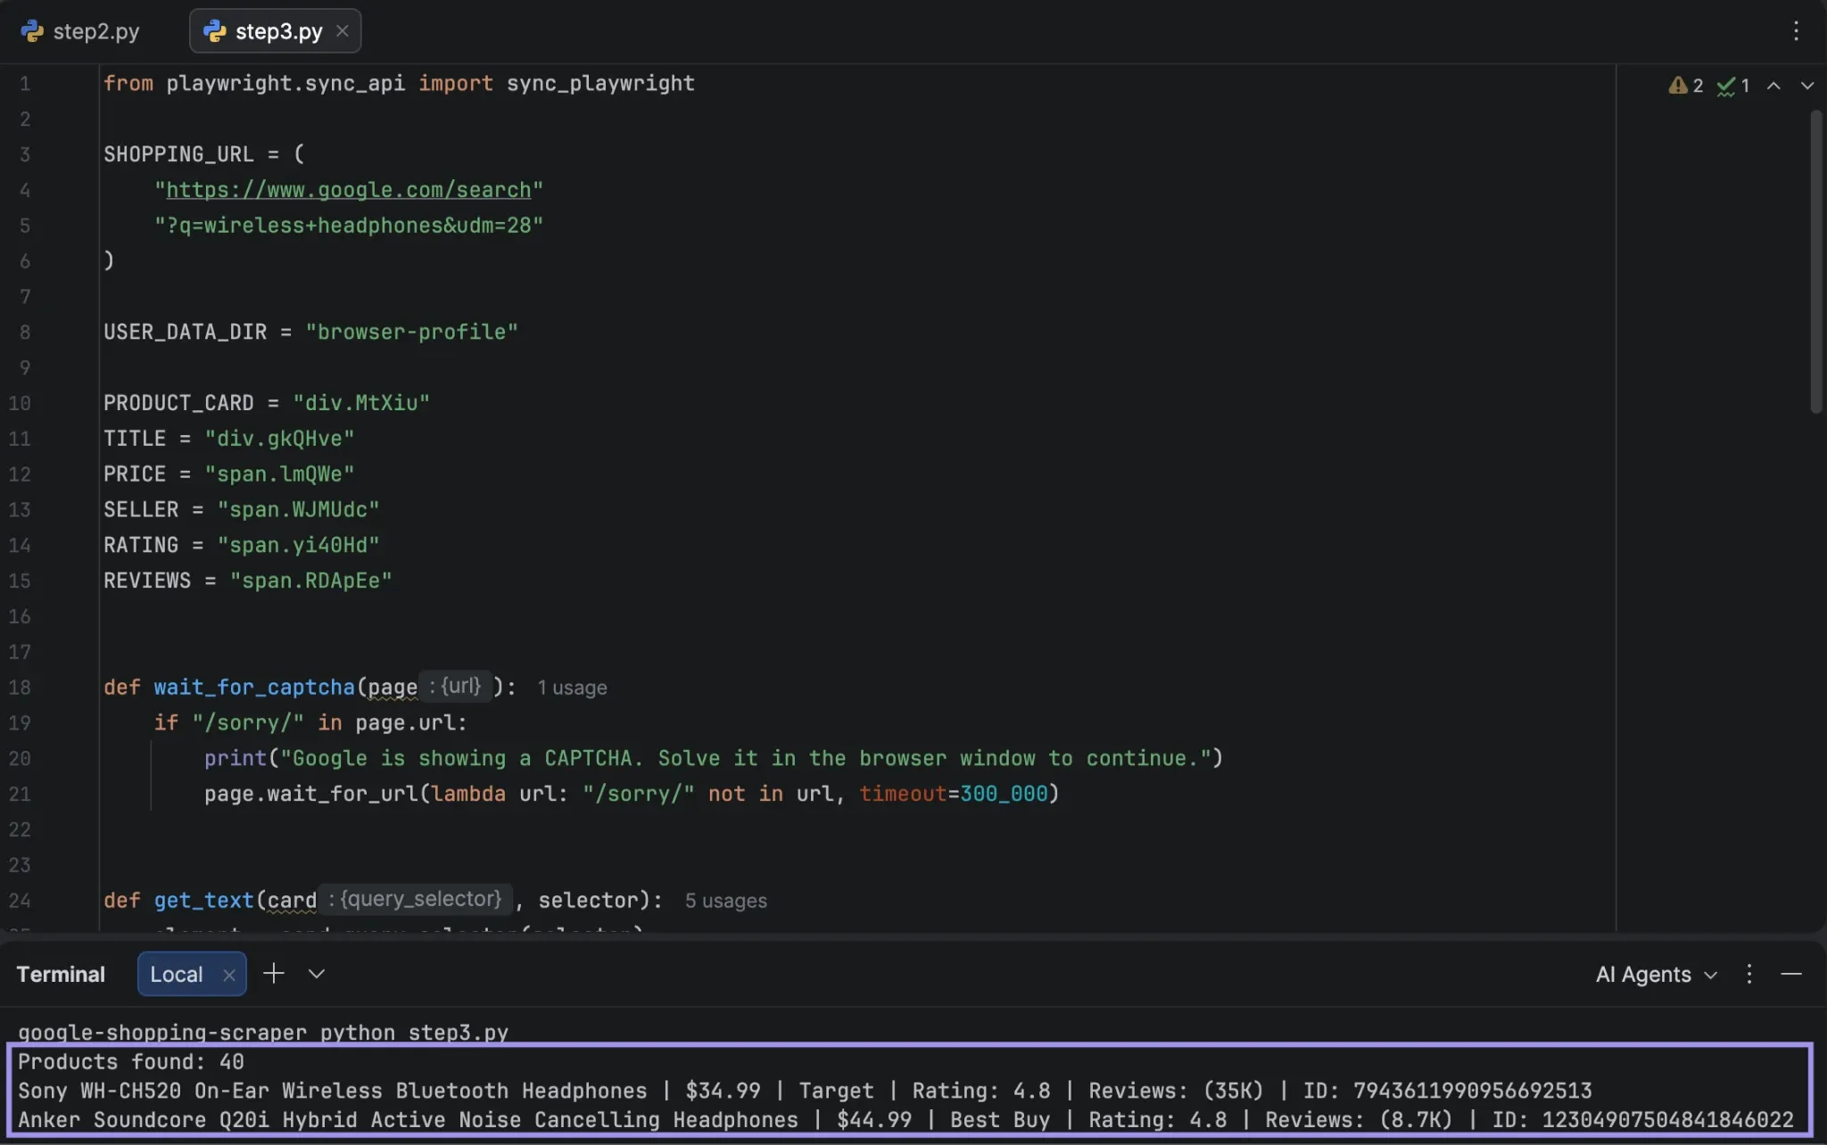This screenshot has height=1145, width=1827.
Task: Click the sync_playwright import name
Action: click(x=600, y=83)
